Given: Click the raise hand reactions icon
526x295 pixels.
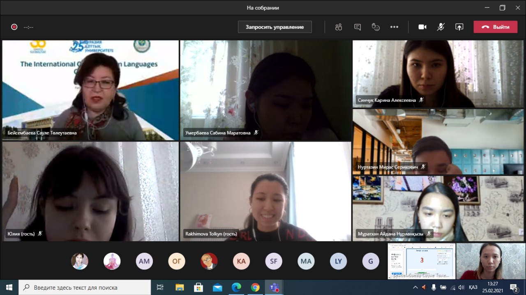Looking at the screenshot, I should (376, 27).
